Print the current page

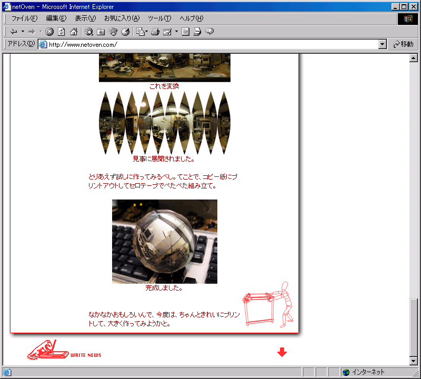(x=155, y=32)
